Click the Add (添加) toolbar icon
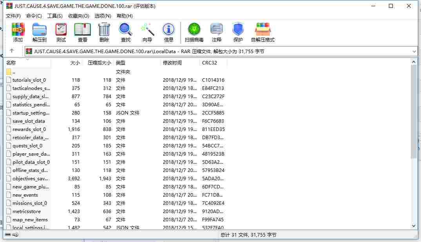 point(18,29)
